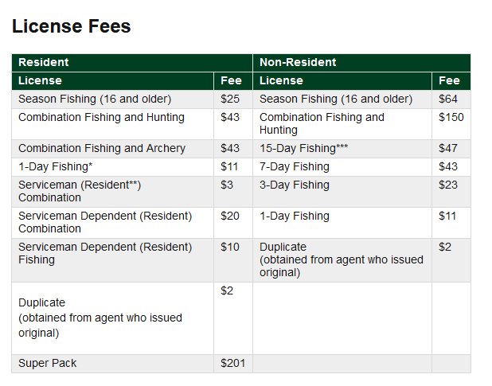Viewport: 492px width, 386px height.
Task: Click the 3-Day Fishing license cell
Action: pos(342,192)
